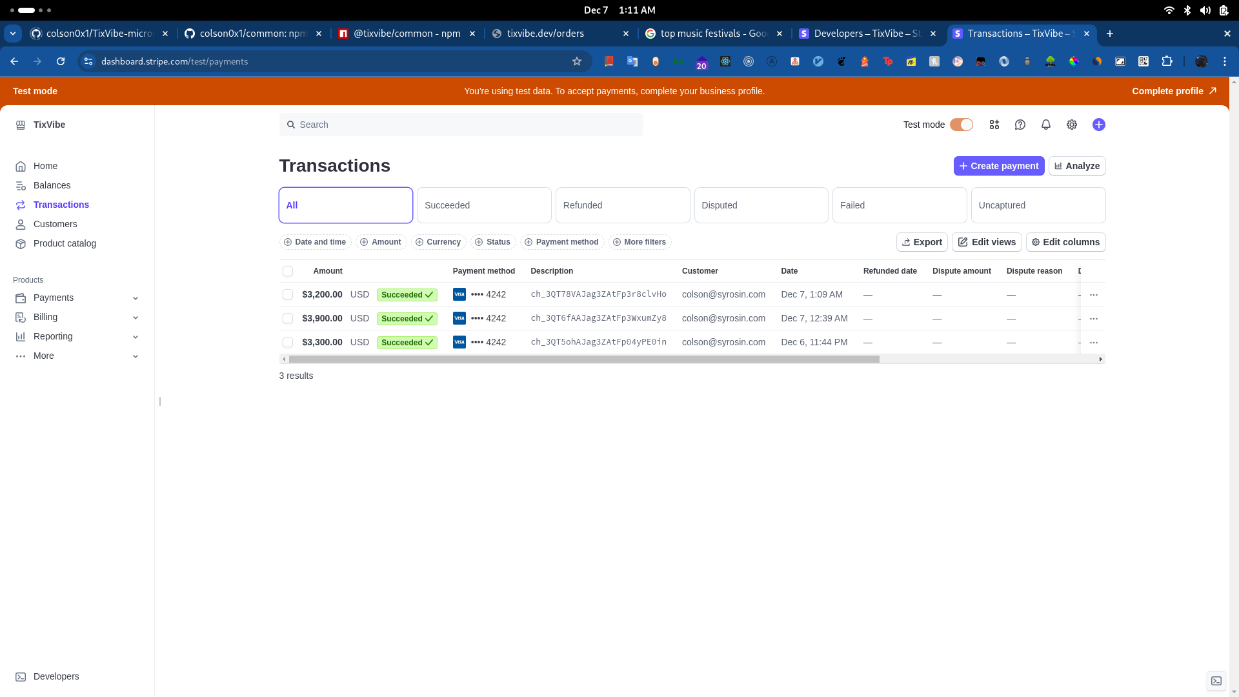Tick the select-all checkbox in table header
The width and height of the screenshot is (1239, 697).
click(x=288, y=271)
